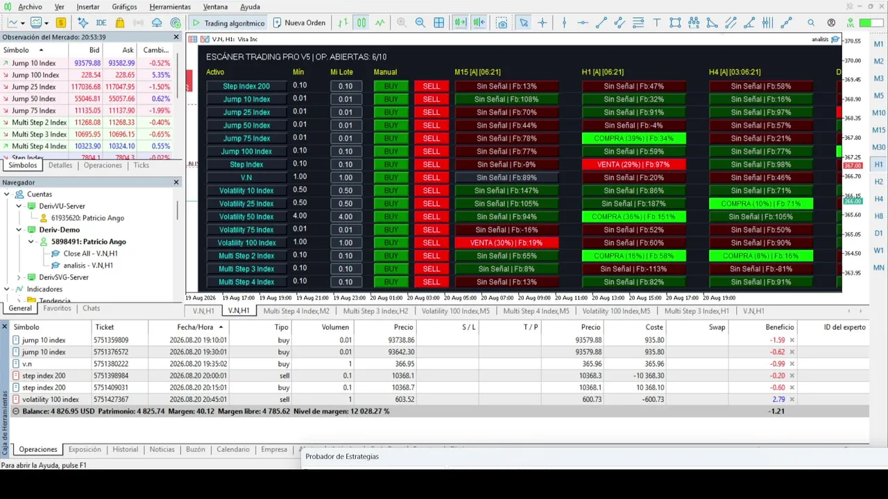Click the Navegador panel vertical scrollbar
Screen dimensions: 888x499
178,210
